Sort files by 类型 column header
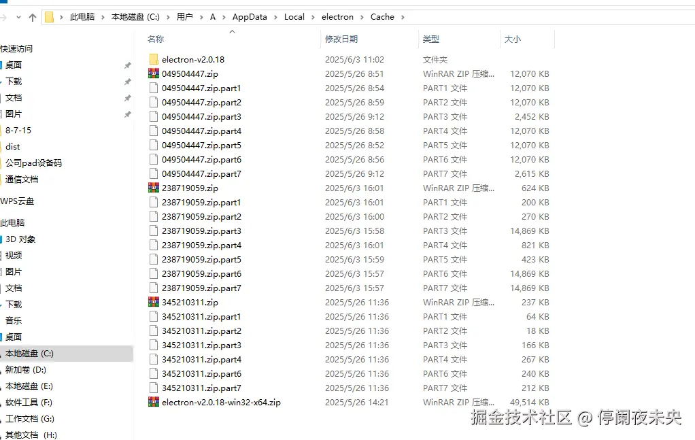Image resolution: width=695 pixels, height=440 pixels. click(431, 39)
